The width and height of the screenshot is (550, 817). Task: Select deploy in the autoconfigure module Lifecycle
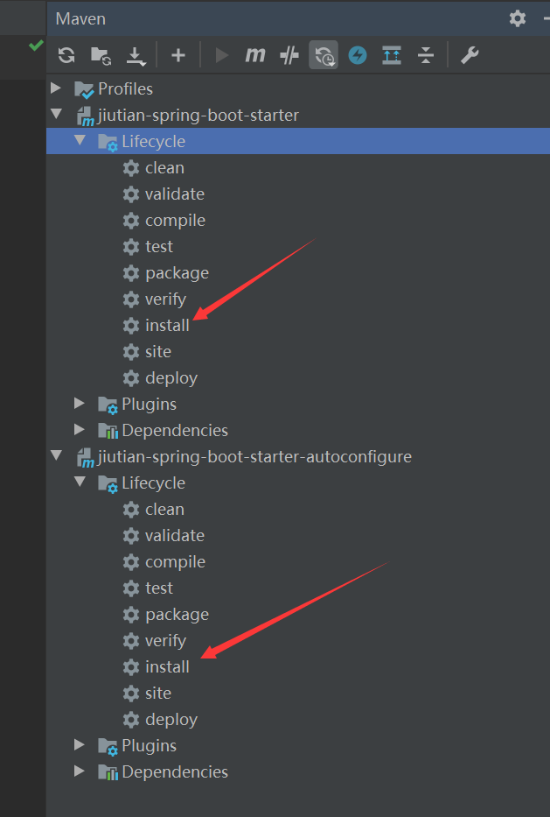click(171, 719)
